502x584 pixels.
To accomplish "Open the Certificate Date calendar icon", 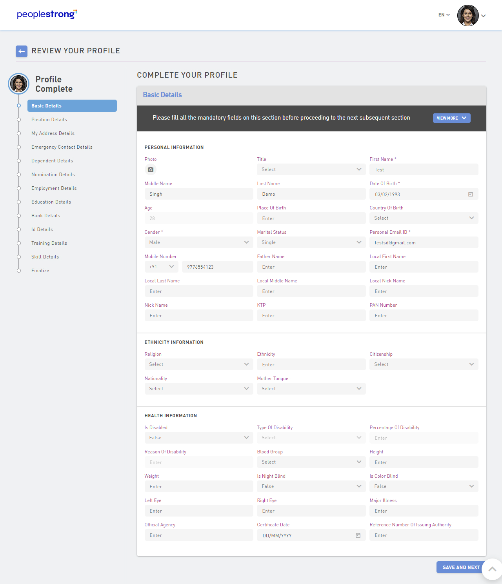I will point(358,535).
